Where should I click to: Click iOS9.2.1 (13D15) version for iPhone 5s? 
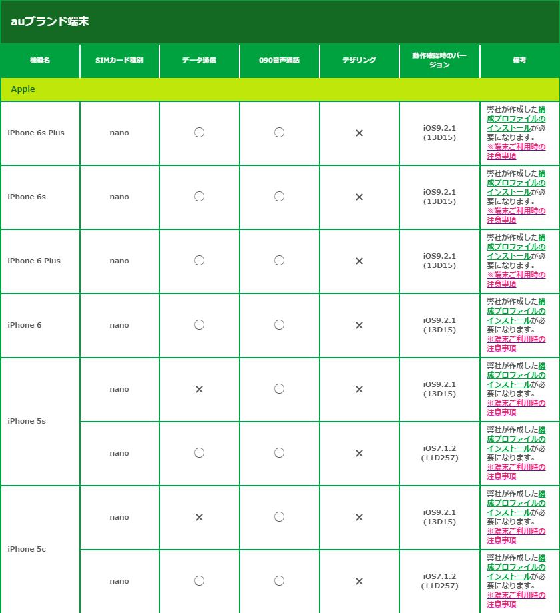coord(440,390)
